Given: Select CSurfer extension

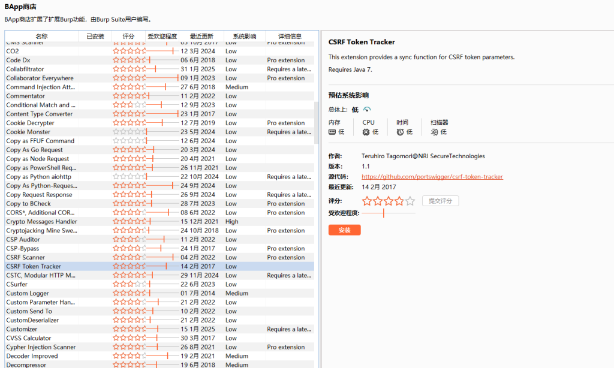Looking at the screenshot, I should coord(159,285).
